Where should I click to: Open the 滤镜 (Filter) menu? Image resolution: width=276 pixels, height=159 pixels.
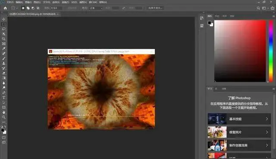(66, 2)
